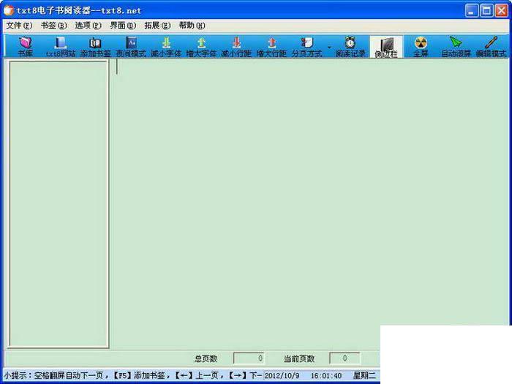
Task: Click the 当前页数 current page field
Action: coord(345,358)
